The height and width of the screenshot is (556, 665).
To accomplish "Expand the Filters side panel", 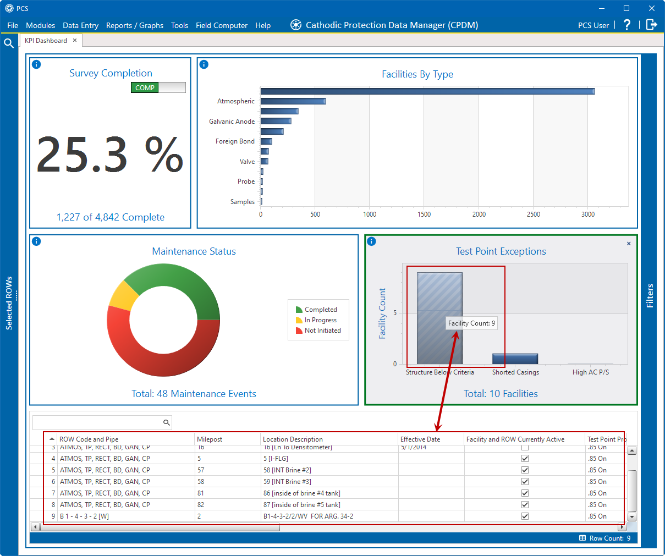I will pyautogui.click(x=650, y=296).
